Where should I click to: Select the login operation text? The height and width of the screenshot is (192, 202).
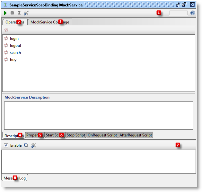pos(14,39)
